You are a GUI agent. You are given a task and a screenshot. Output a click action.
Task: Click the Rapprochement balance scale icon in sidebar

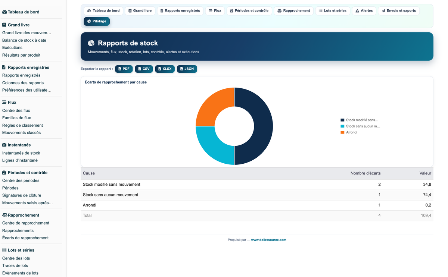pos(5,215)
